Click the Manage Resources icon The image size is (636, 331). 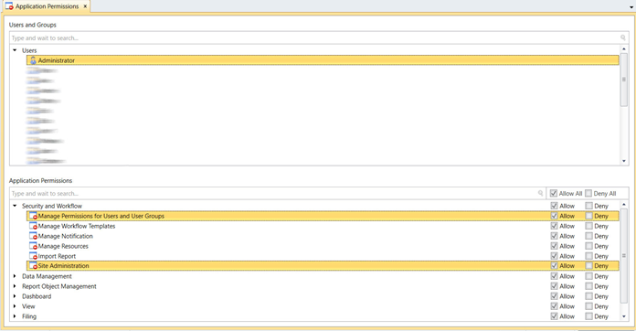pyautogui.click(x=33, y=246)
